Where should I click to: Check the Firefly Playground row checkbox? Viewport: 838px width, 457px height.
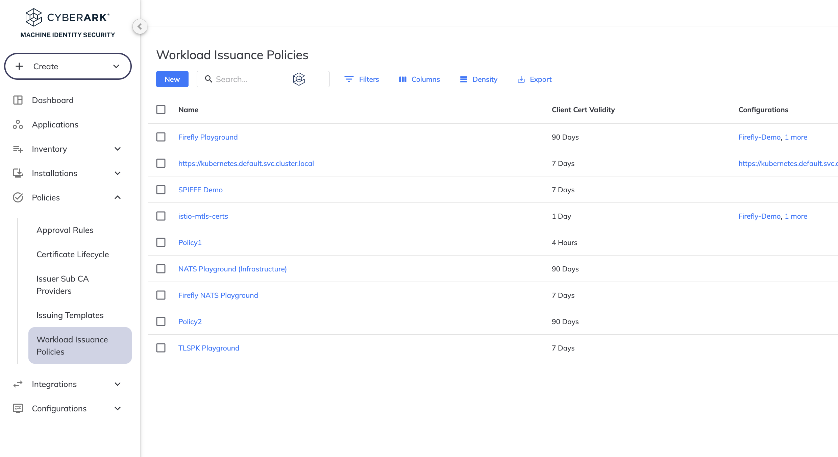(161, 137)
